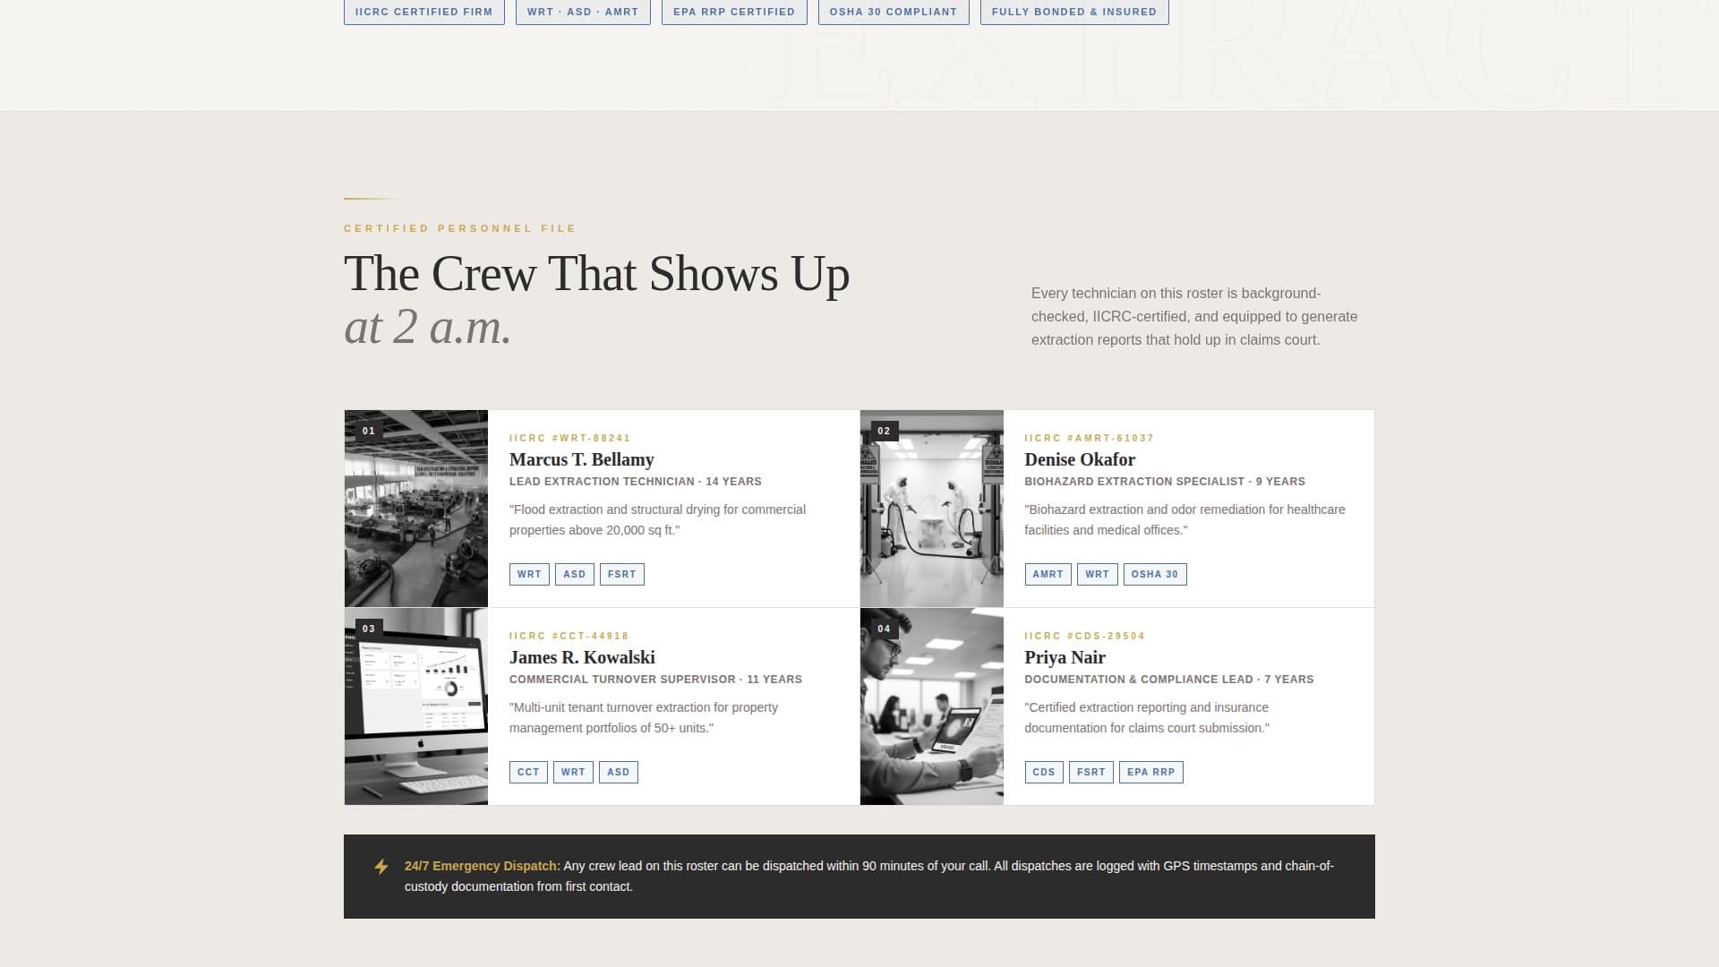Open Marcus T. Bellamy's warehouse photo

pyautogui.click(x=416, y=509)
